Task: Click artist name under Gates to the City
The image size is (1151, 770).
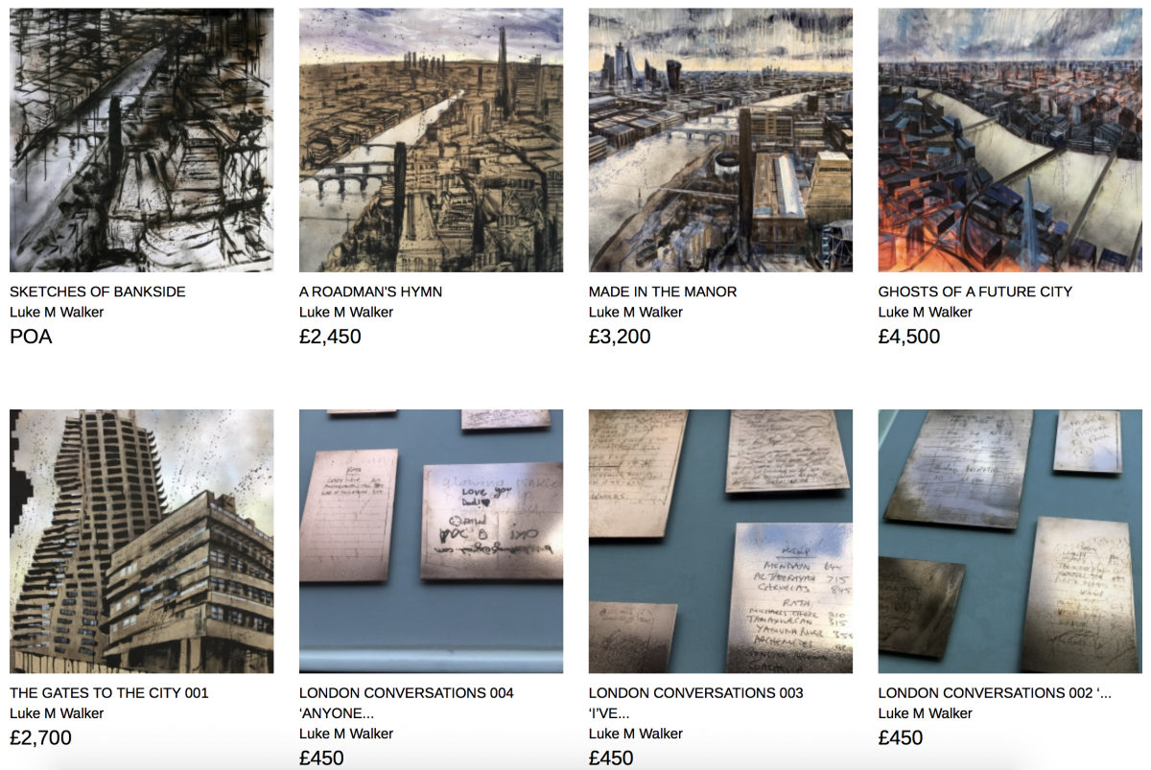Action: pos(57,712)
